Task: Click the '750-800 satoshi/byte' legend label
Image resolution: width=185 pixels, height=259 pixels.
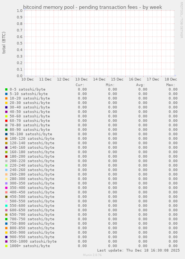Action: pos(32,224)
